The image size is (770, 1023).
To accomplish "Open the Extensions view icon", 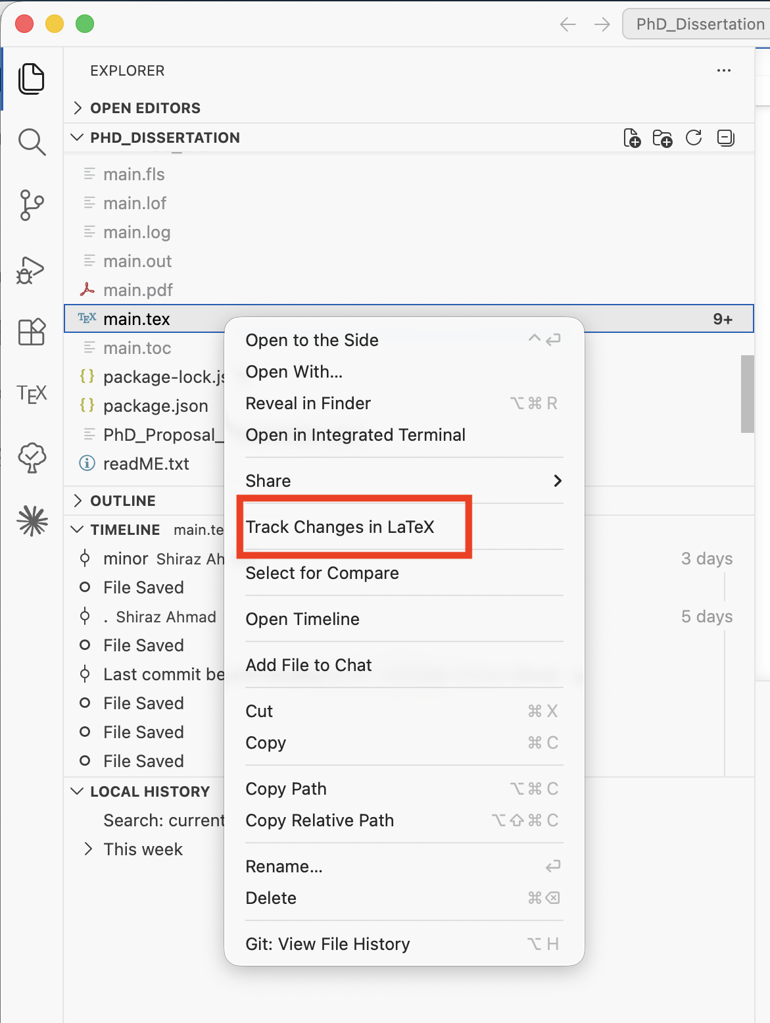I will click(32, 332).
